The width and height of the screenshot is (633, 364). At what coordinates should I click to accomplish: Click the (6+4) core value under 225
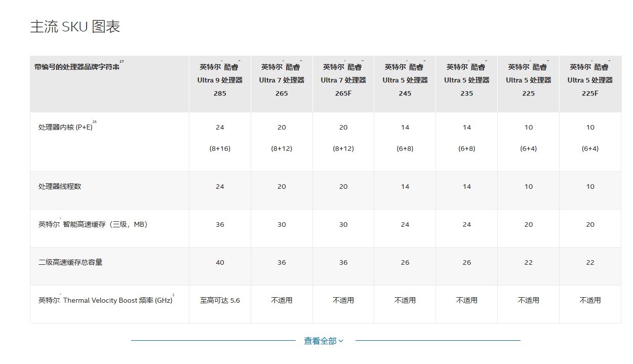point(529,148)
